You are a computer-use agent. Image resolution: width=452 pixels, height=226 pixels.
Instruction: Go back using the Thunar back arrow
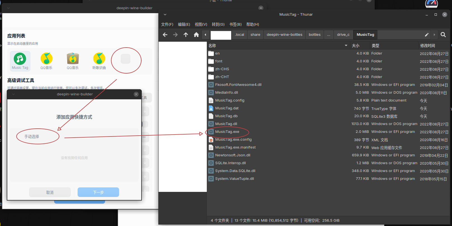coord(165,35)
